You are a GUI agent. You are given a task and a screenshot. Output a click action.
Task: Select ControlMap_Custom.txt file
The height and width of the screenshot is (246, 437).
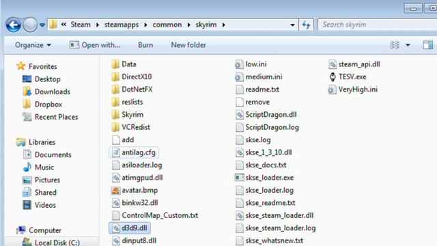[155, 215]
